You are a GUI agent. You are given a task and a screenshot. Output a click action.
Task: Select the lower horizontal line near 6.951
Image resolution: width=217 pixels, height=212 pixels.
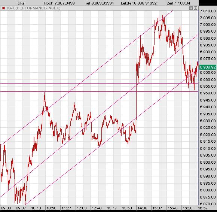coord(99,92)
